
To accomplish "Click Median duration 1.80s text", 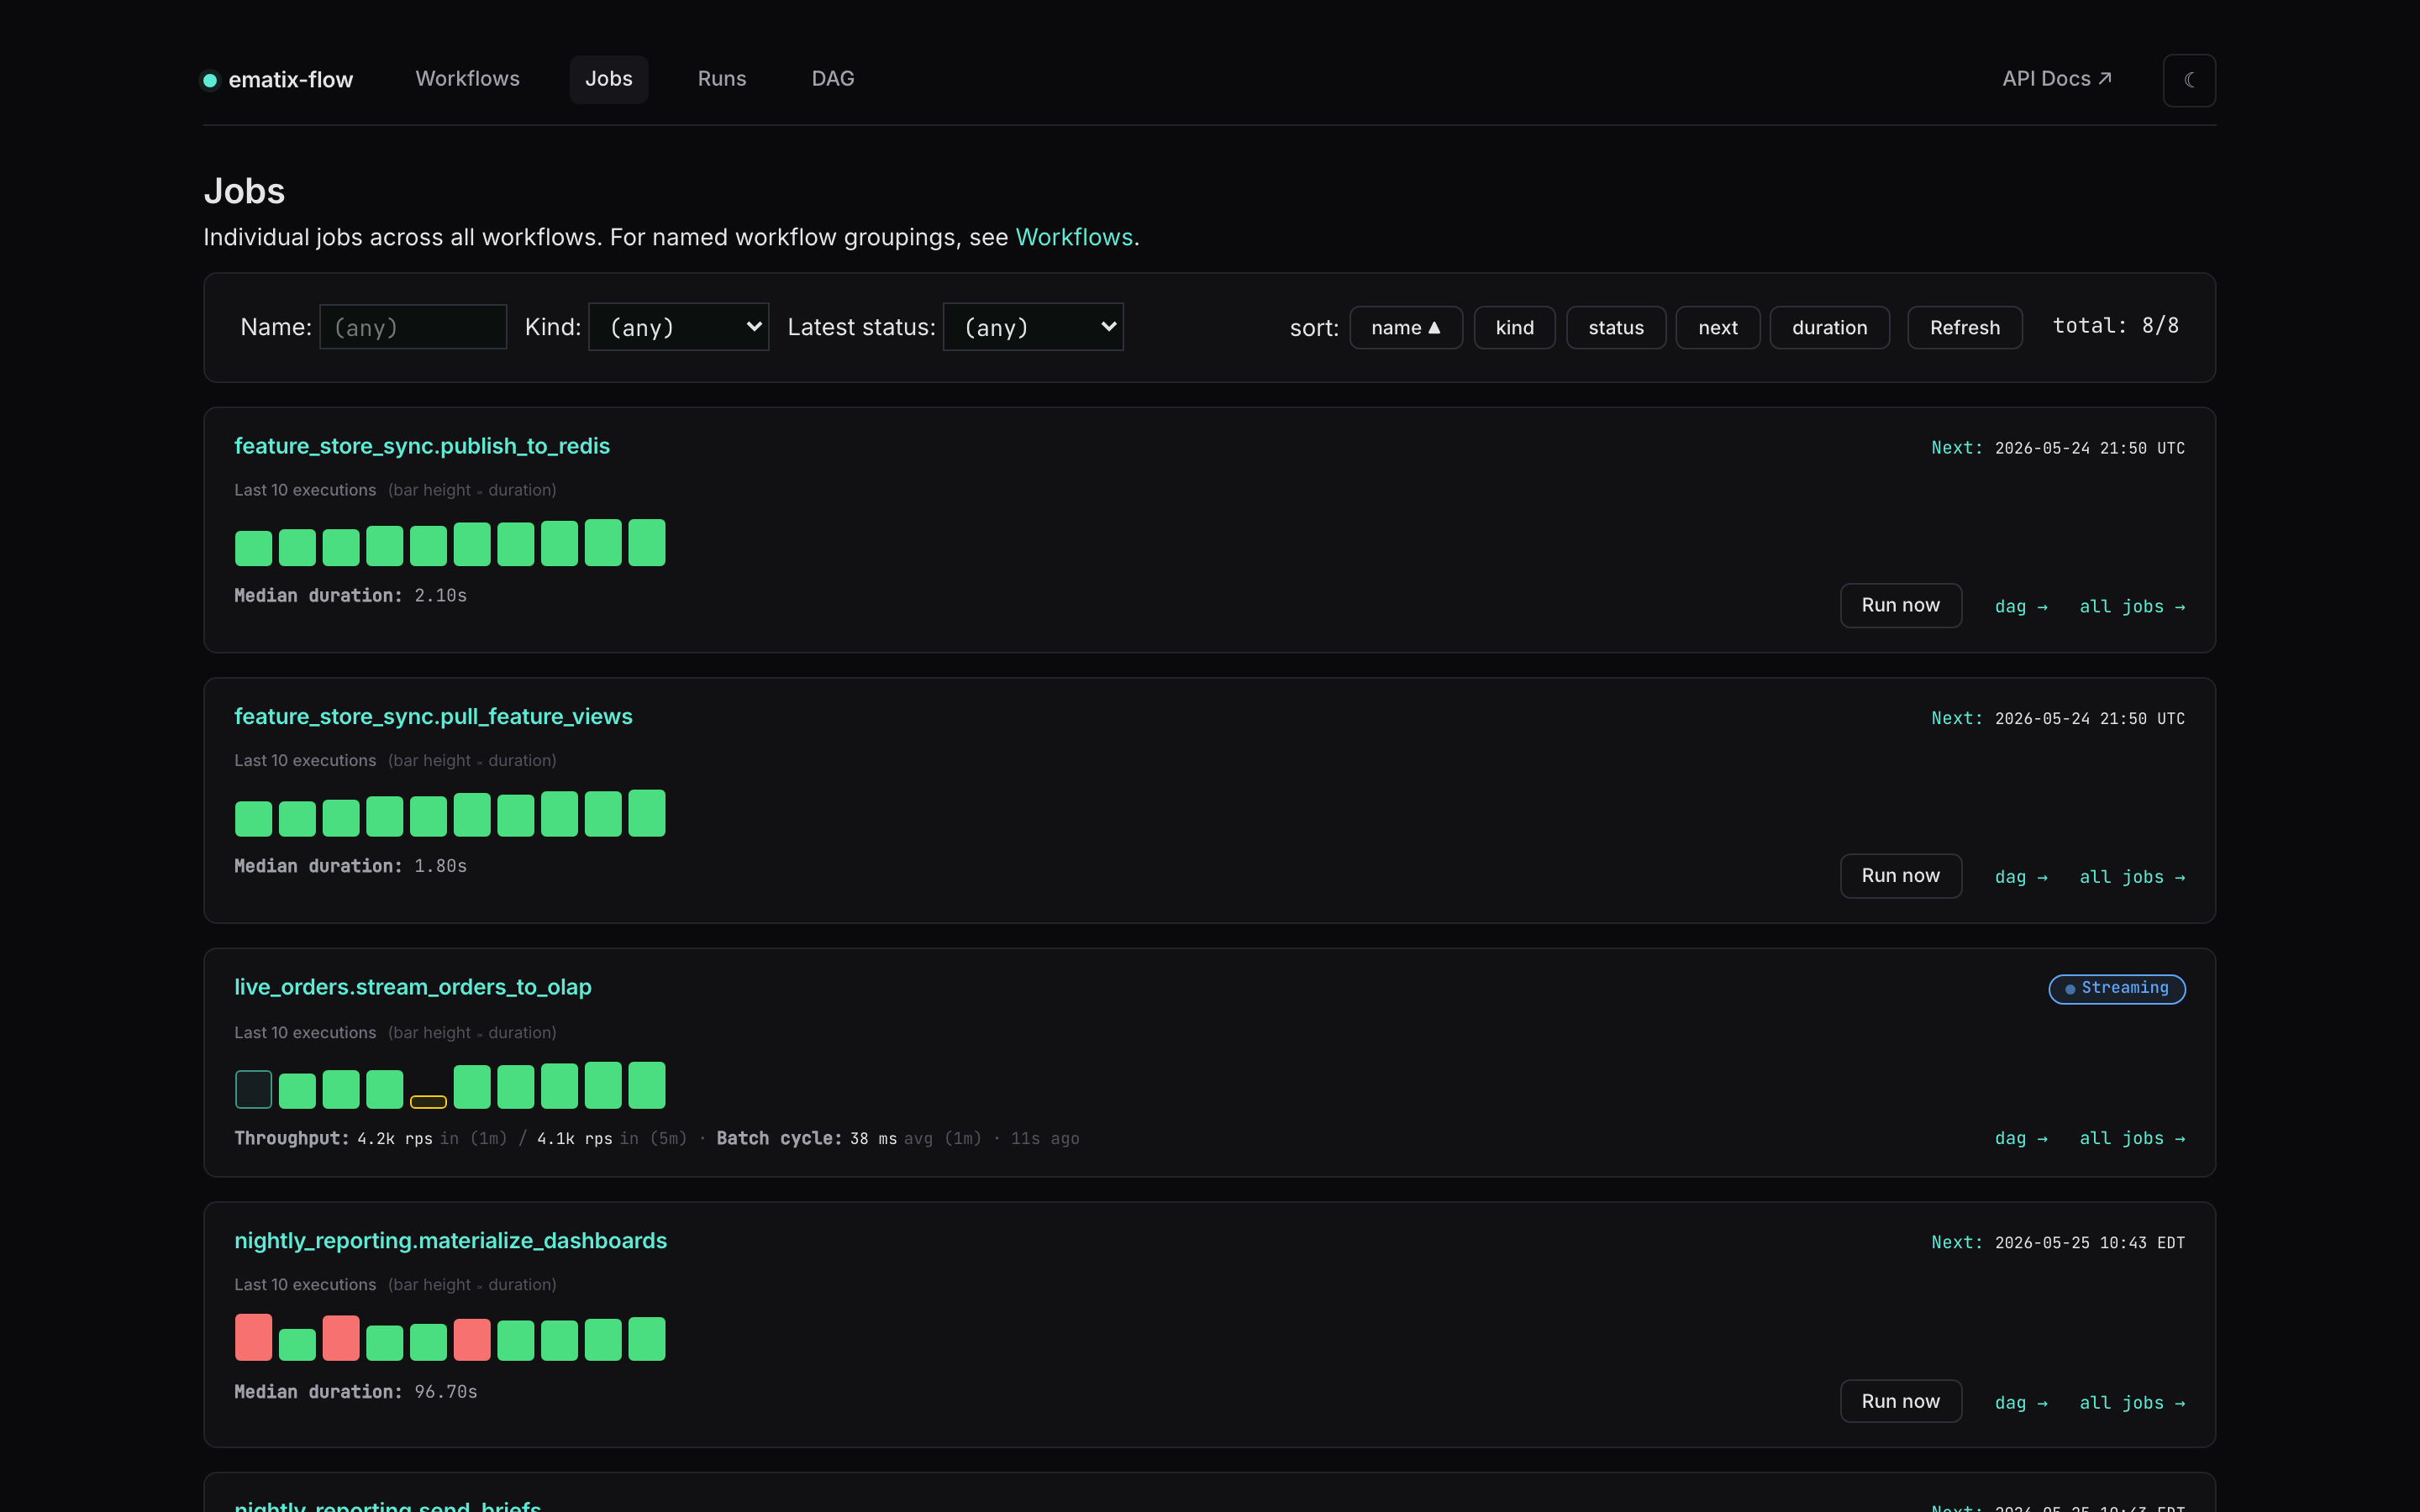I will coord(350,866).
